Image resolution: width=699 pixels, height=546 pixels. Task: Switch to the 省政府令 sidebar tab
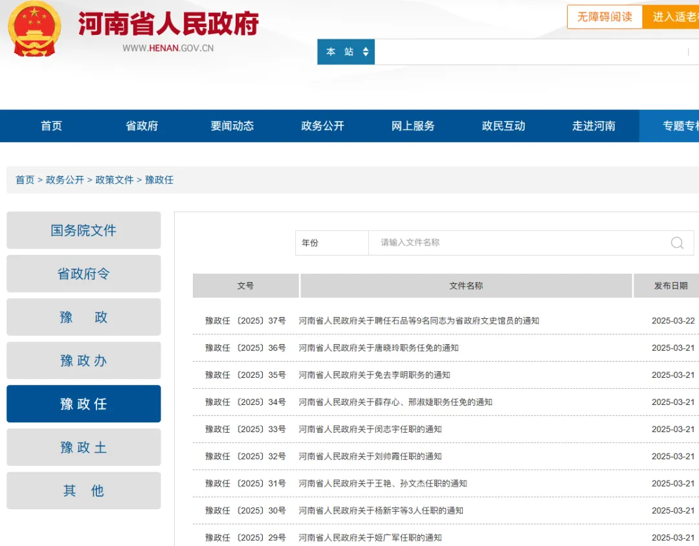click(83, 274)
